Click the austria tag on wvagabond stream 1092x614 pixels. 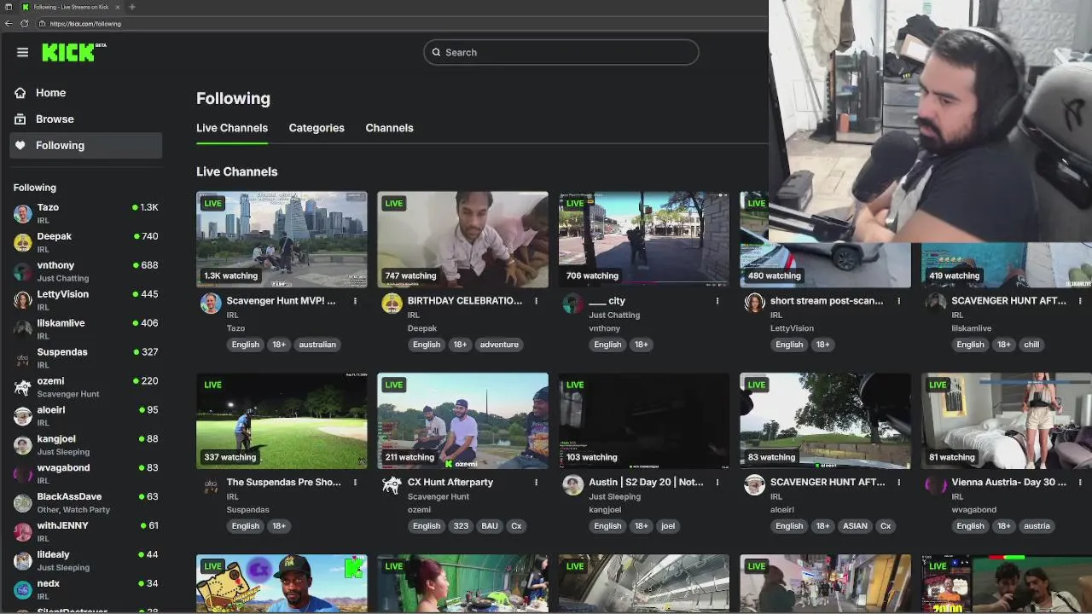pos(1037,526)
